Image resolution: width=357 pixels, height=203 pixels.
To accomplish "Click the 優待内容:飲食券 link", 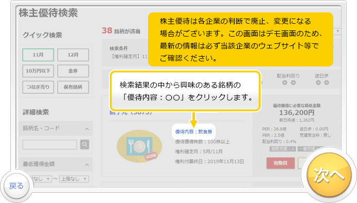I will pyautogui.click(x=193, y=131).
